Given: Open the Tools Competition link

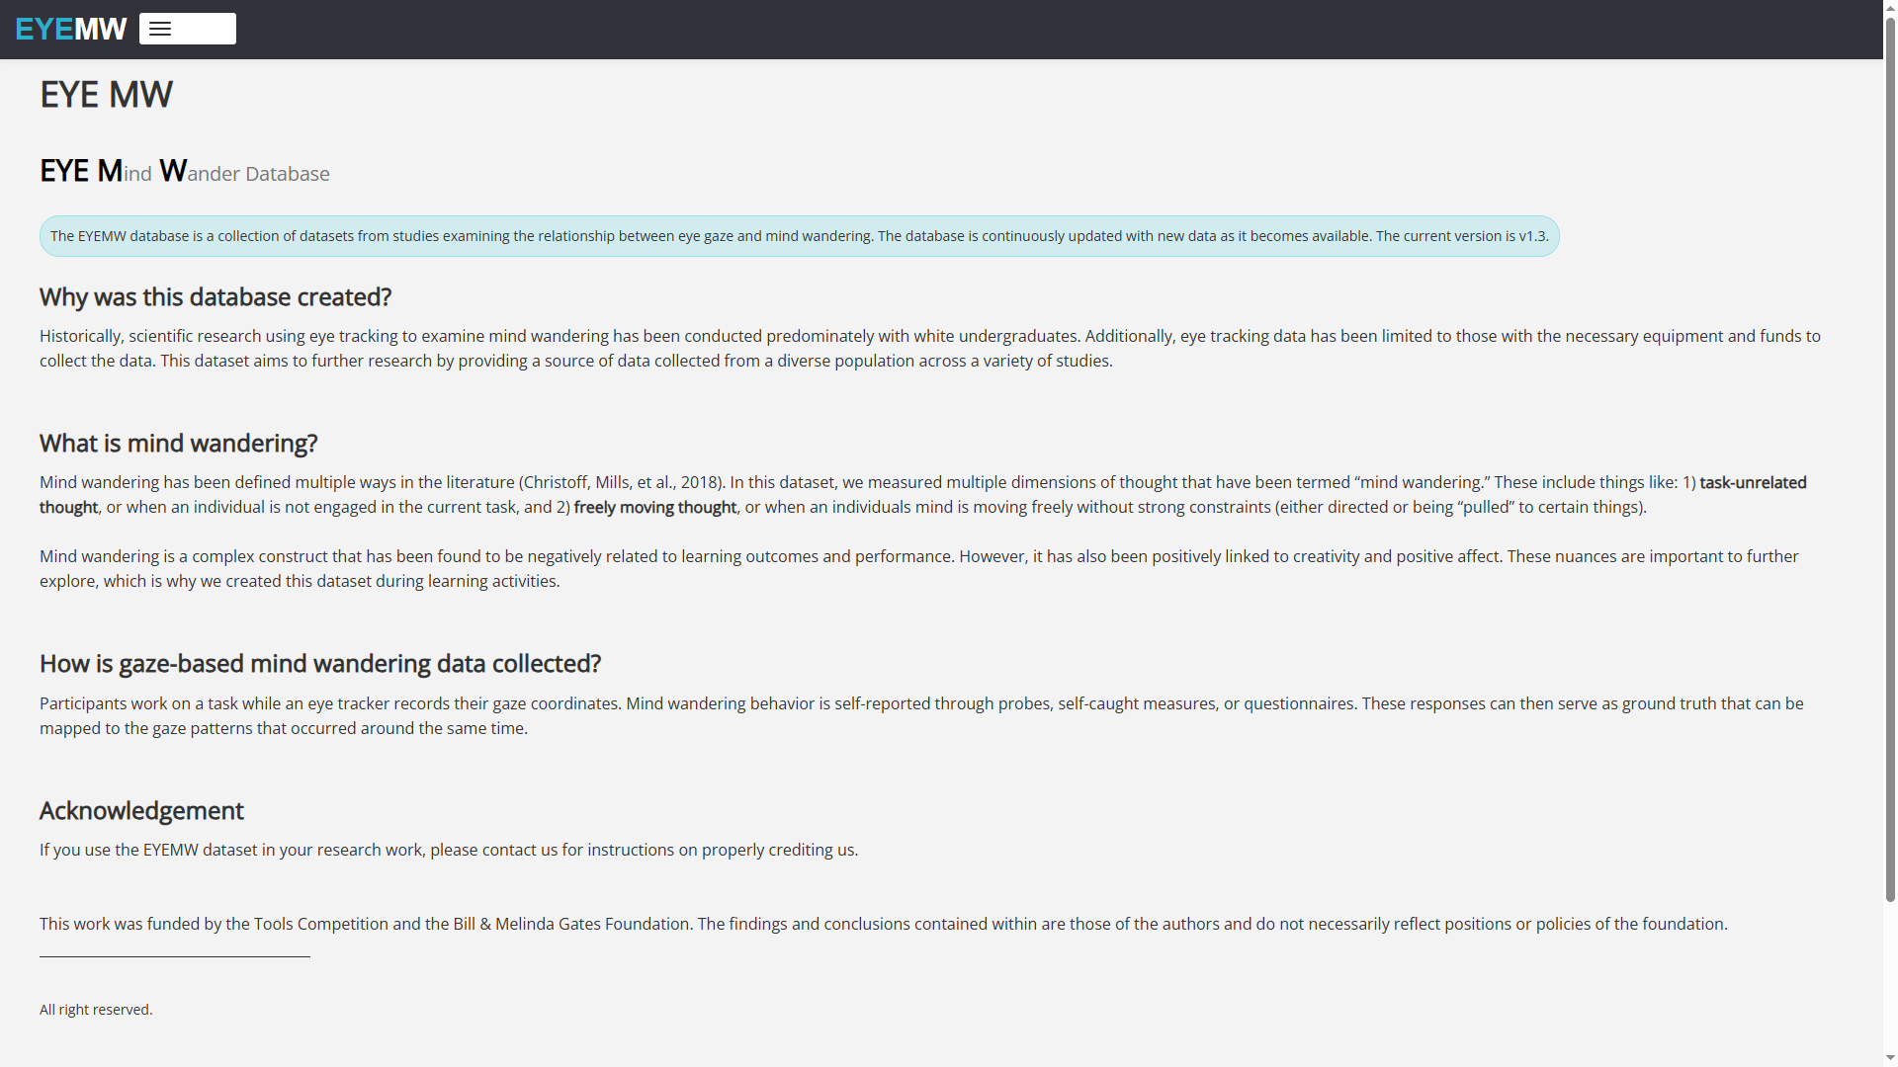Looking at the screenshot, I should tap(320, 924).
